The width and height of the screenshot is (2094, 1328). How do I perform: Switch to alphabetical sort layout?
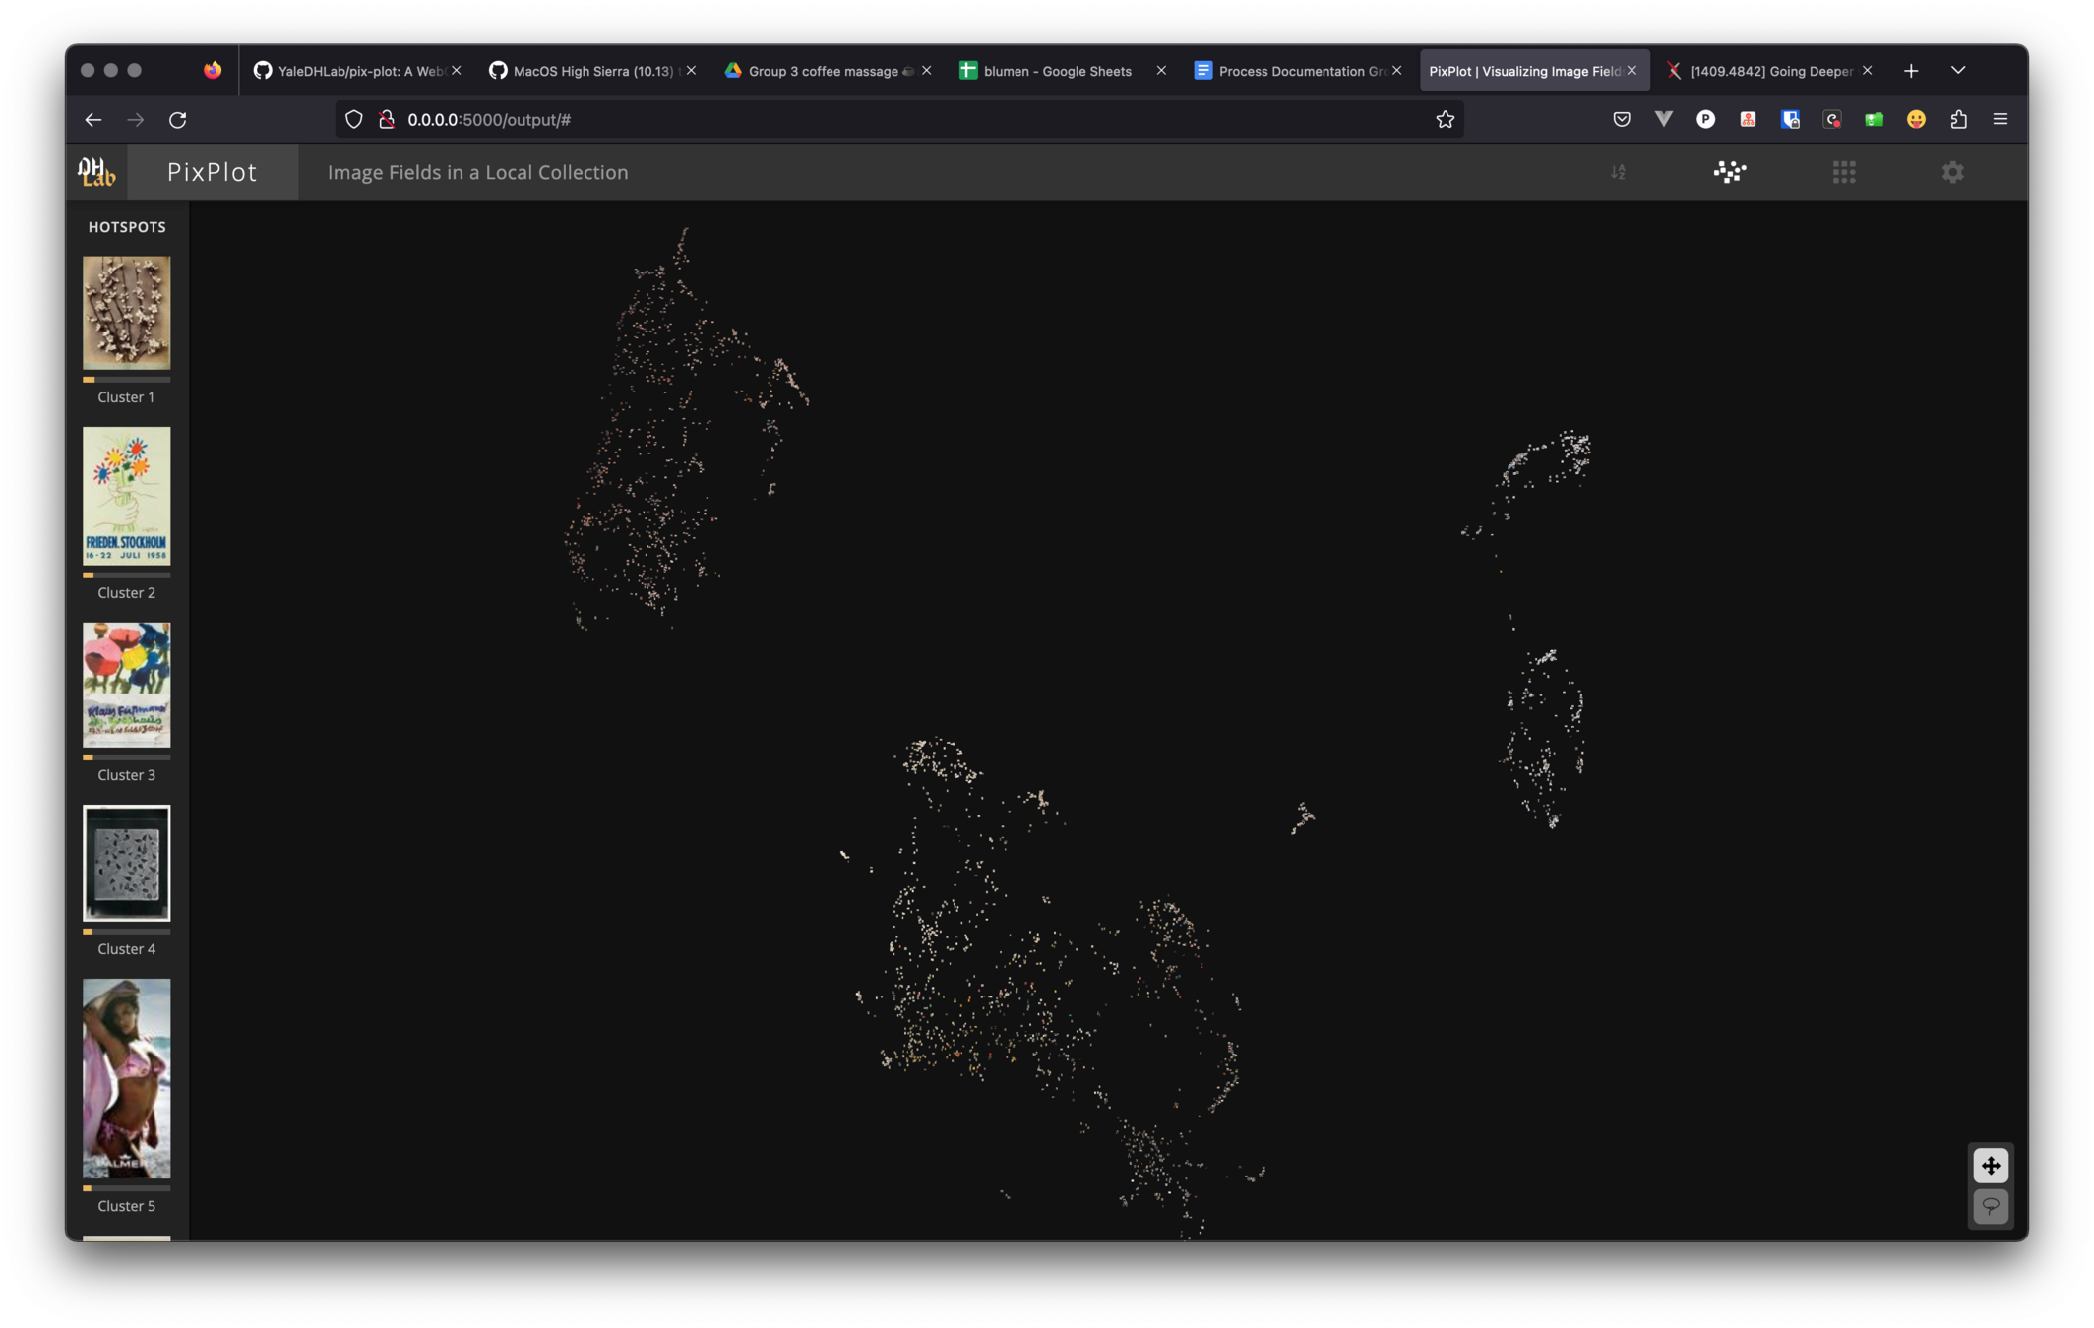click(x=1618, y=173)
